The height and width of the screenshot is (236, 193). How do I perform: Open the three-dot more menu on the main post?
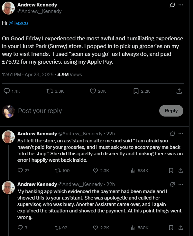[181, 5]
